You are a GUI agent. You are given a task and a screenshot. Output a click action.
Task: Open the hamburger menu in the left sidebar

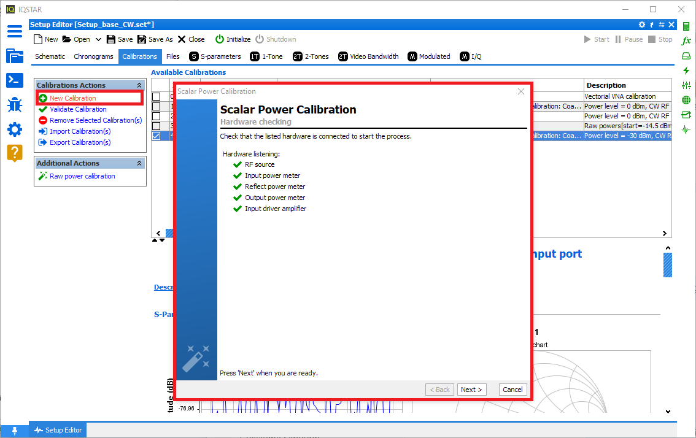15,31
